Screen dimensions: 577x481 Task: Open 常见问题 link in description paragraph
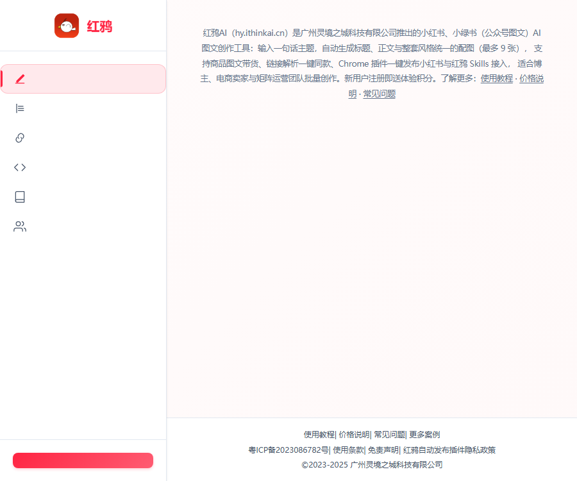coord(379,94)
